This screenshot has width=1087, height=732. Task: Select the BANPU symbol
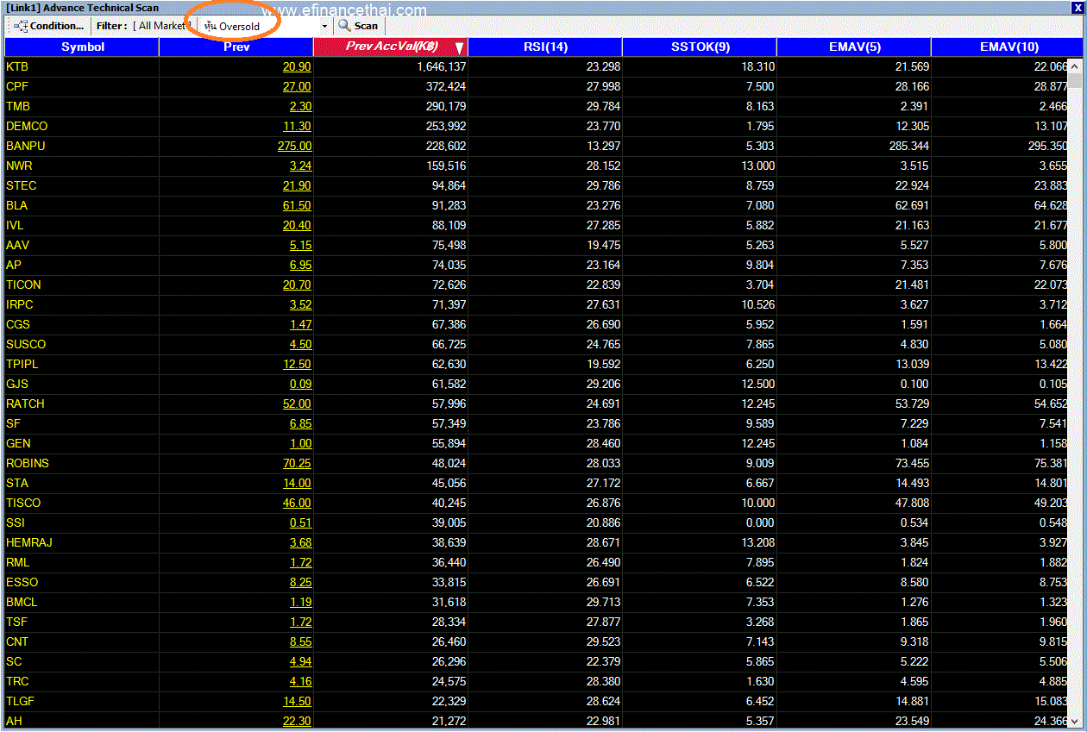pos(26,146)
